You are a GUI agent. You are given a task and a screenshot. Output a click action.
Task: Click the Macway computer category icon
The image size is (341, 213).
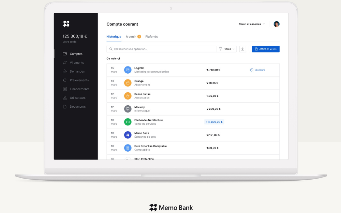point(128,109)
